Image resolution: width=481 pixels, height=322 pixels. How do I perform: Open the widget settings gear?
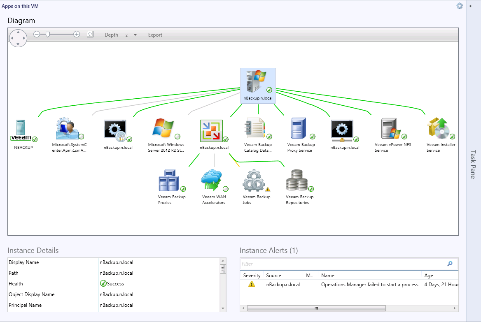point(459,6)
